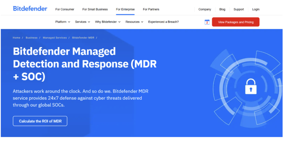Click the padlock graphic in the hero banner
Image resolution: width=285 pixels, height=141 pixels.
click(x=251, y=86)
